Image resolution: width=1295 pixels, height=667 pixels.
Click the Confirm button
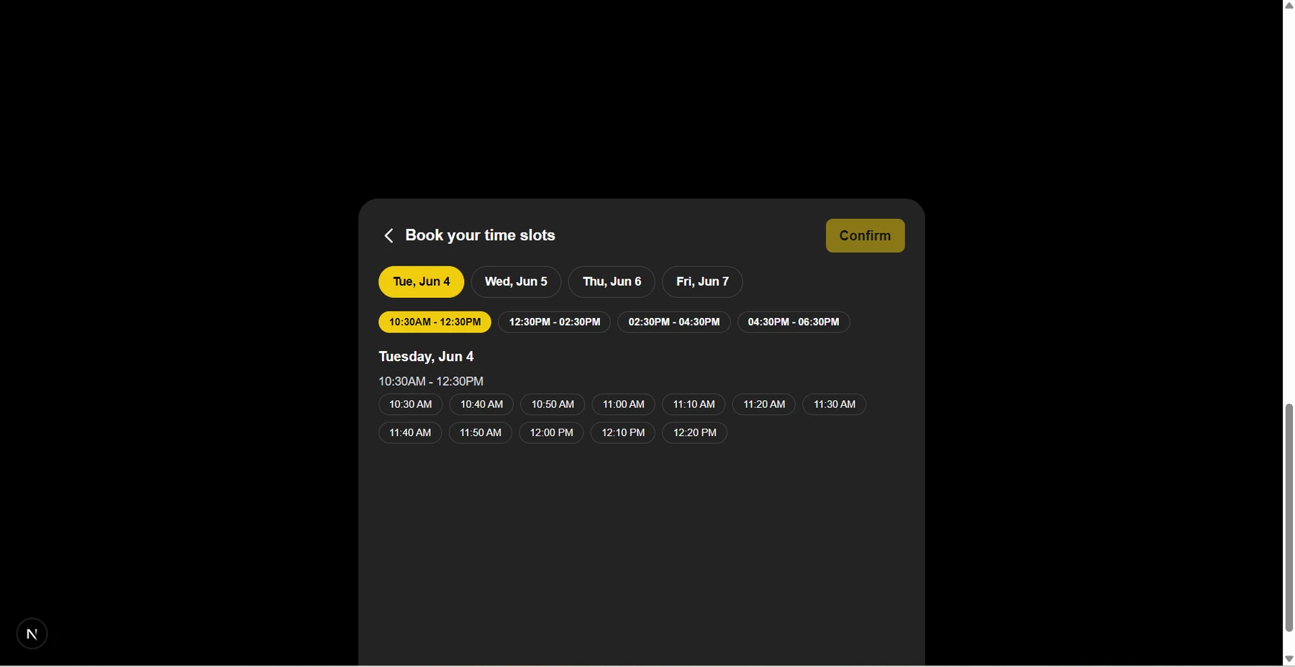(865, 235)
